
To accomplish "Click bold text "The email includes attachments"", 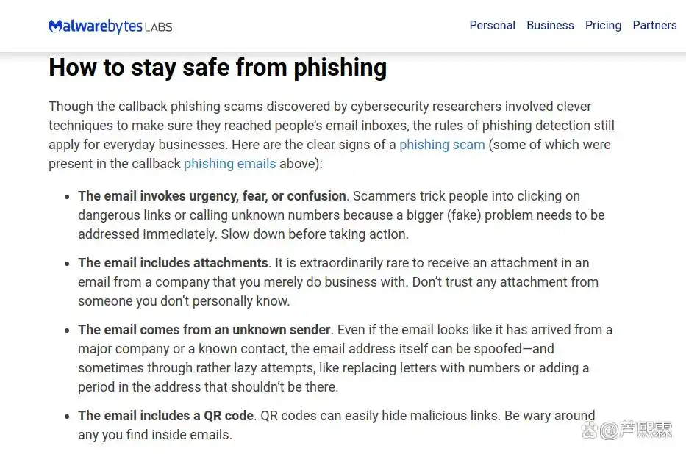I will coord(174,262).
